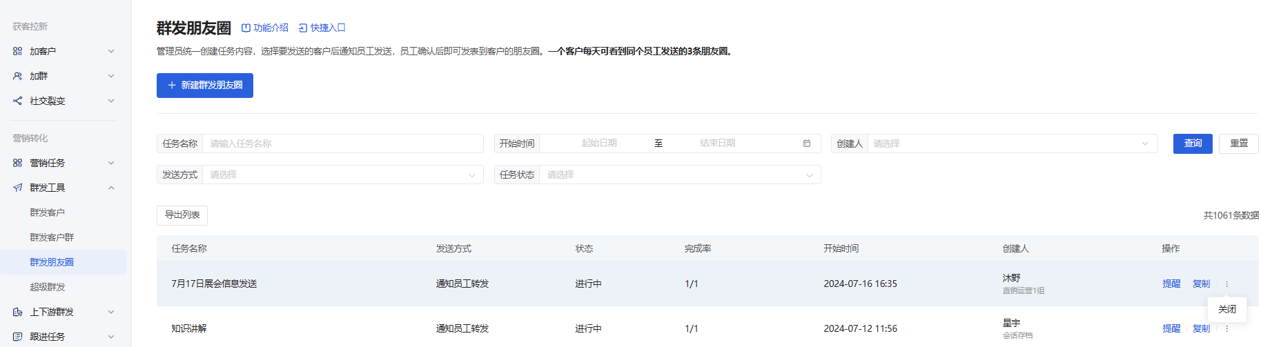This screenshot has width=1261, height=347.
Task: Click 提醒 for 7月17日展会信息发送
Action: coord(1171,284)
